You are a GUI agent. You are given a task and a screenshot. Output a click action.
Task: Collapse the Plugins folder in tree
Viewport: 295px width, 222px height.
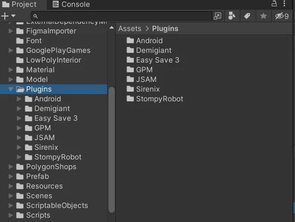[11, 89]
